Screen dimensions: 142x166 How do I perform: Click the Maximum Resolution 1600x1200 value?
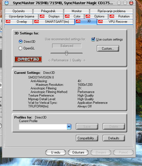(x=85, y=85)
